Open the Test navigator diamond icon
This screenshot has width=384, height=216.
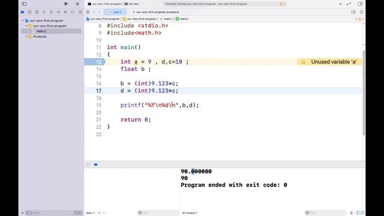click(x=59, y=12)
